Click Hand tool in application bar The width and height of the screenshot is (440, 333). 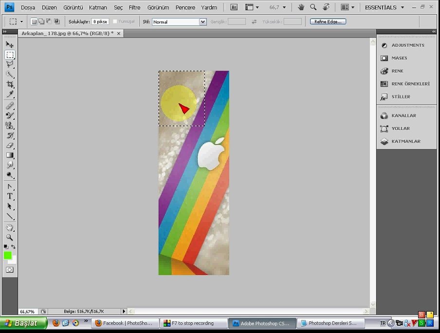301,7
